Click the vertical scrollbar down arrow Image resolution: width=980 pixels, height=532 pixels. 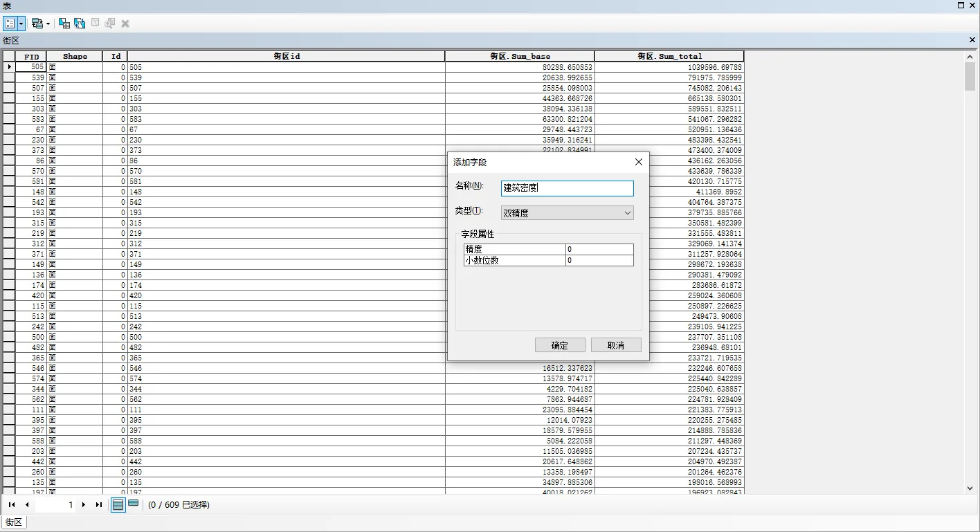pos(970,488)
